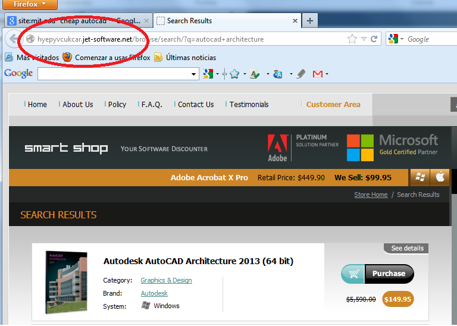Click the struck-through $5,590.00 retail price
Image resolution: width=457 pixels, height=326 pixels.
click(x=361, y=299)
